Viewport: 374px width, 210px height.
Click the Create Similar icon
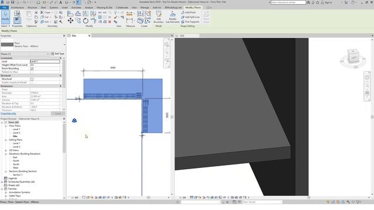pos(147,21)
